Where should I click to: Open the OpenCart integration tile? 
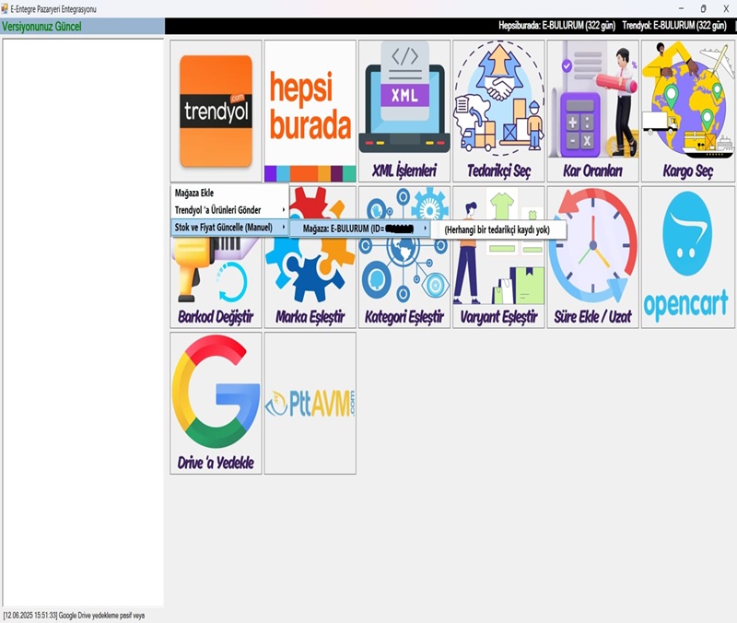[x=687, y=257]
